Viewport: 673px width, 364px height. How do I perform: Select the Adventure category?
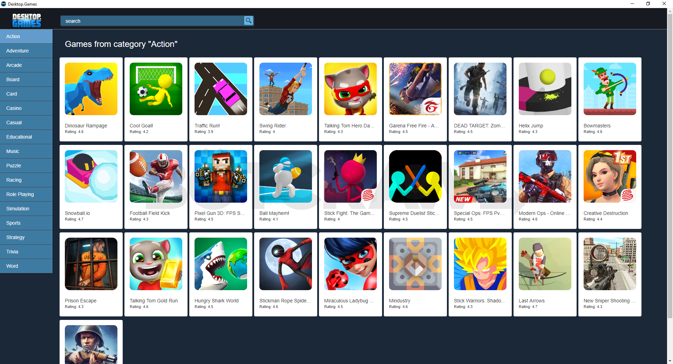click(x=26, y=51)
